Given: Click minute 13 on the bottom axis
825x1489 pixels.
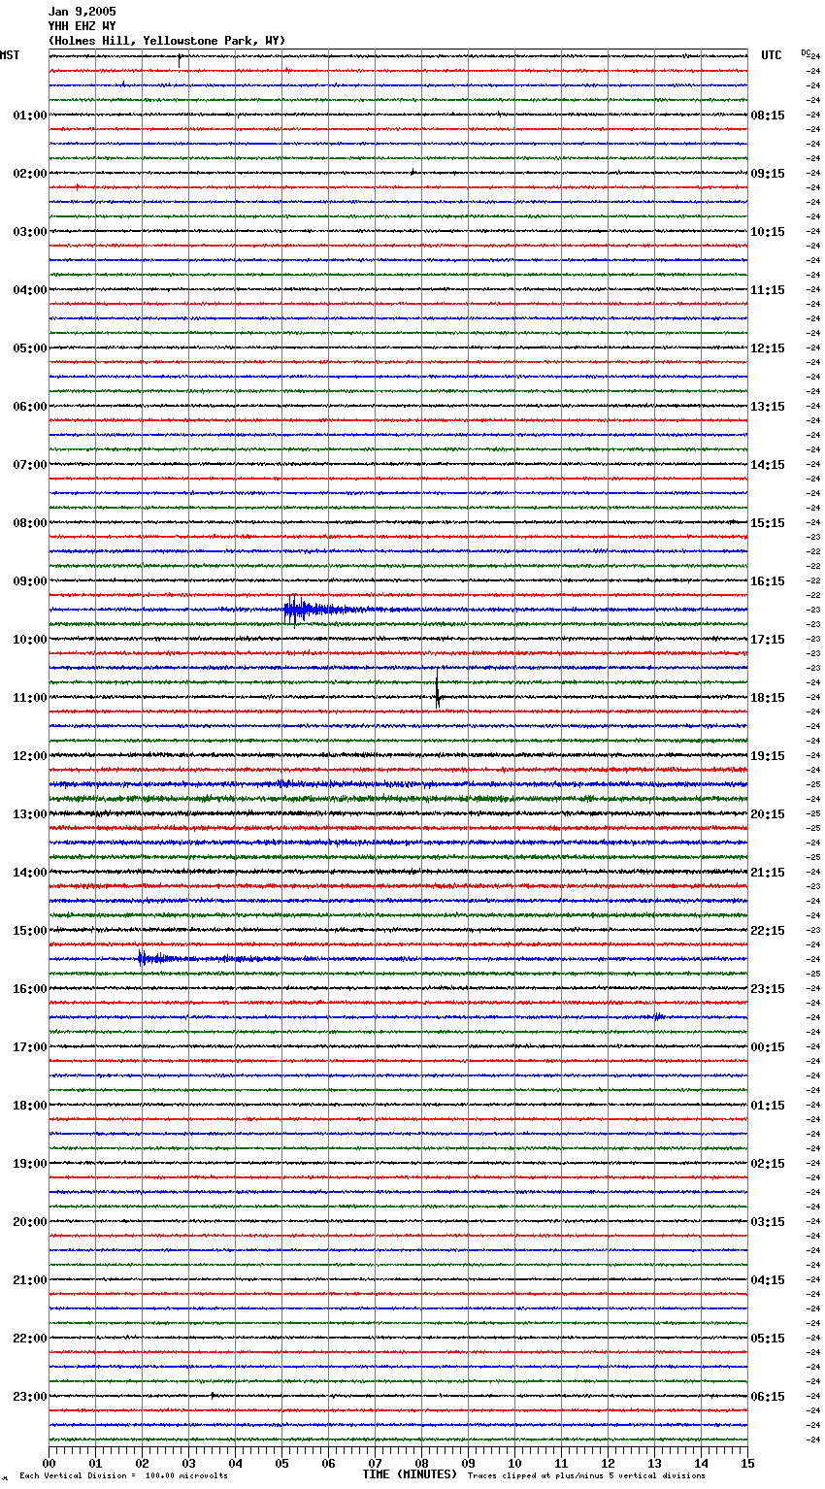Looking at the screenshot, I should click(654, 1463).
